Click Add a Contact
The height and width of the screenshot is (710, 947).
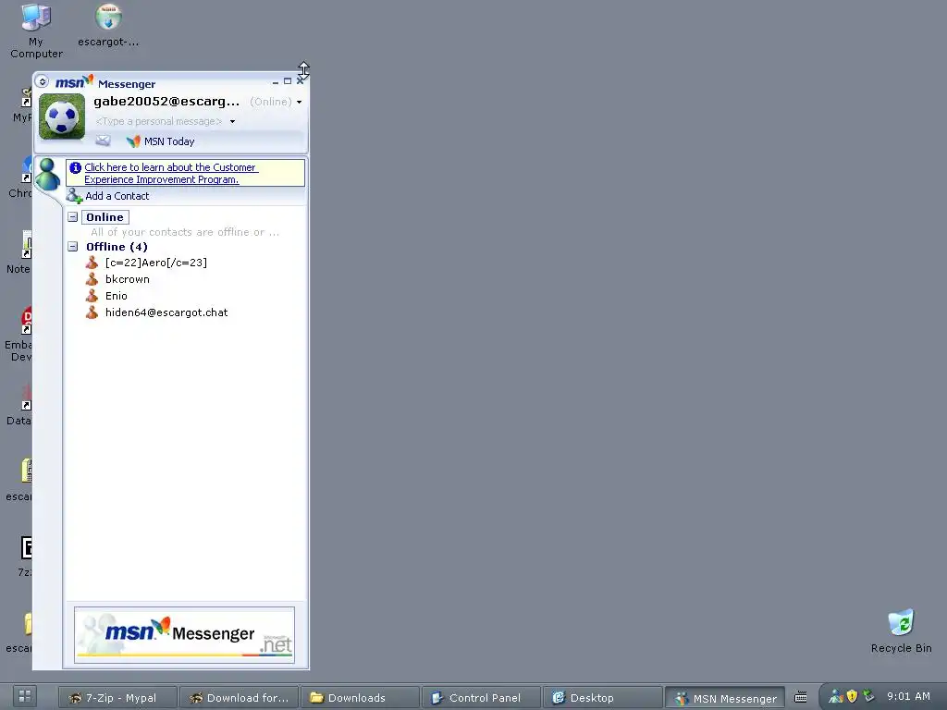pyautogui.click(x=117, y=196)
